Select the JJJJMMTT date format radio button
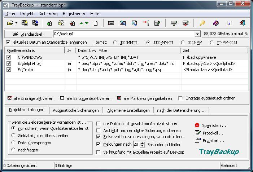The height and width of the screenshot is (172, 253). tap(115, 42)
